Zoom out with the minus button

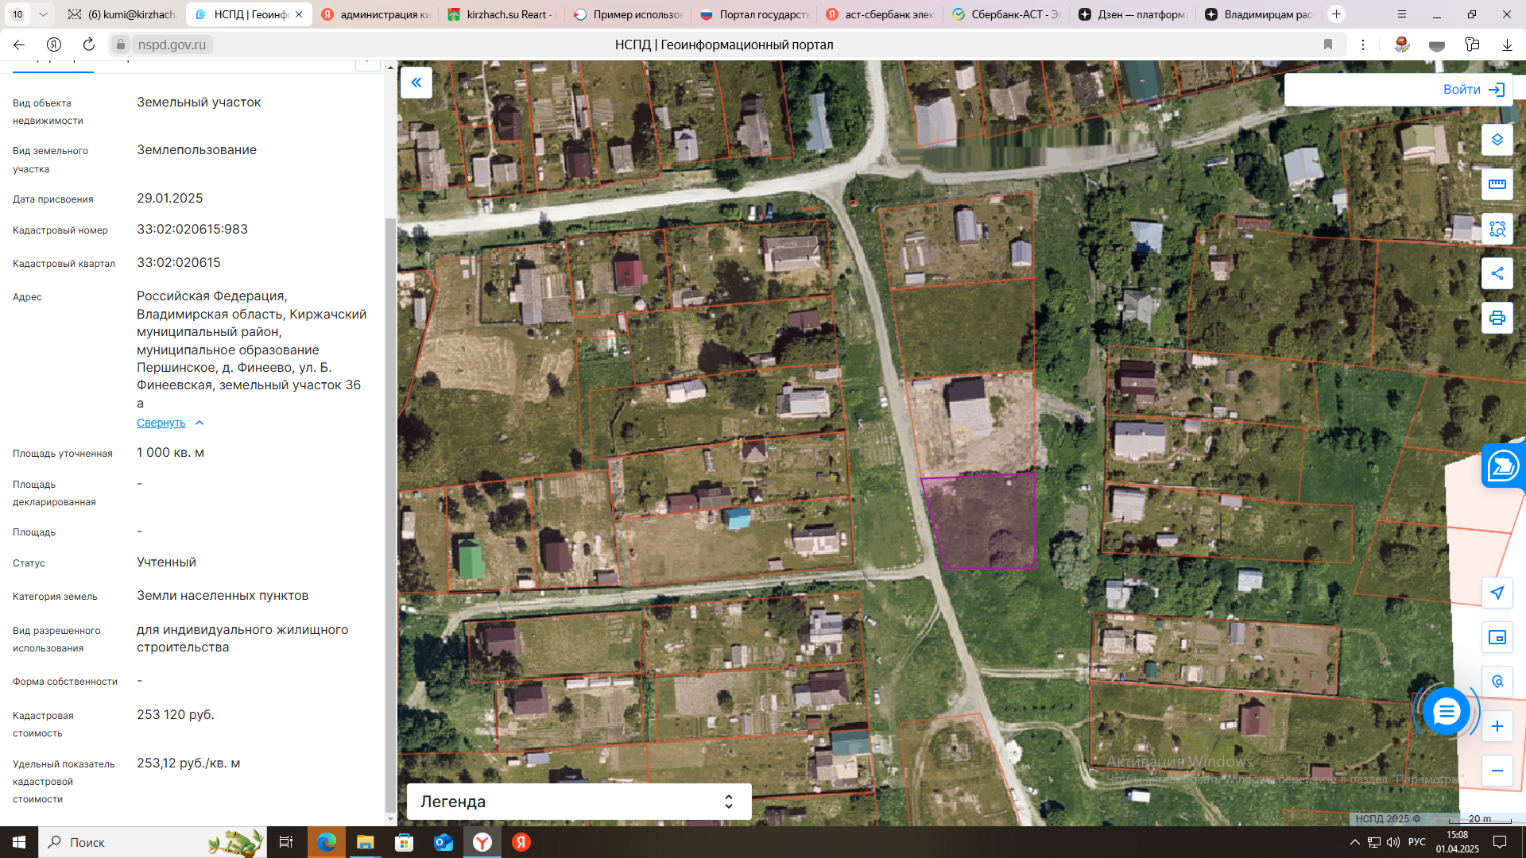pyautogui.click(x=1497, y=771)
